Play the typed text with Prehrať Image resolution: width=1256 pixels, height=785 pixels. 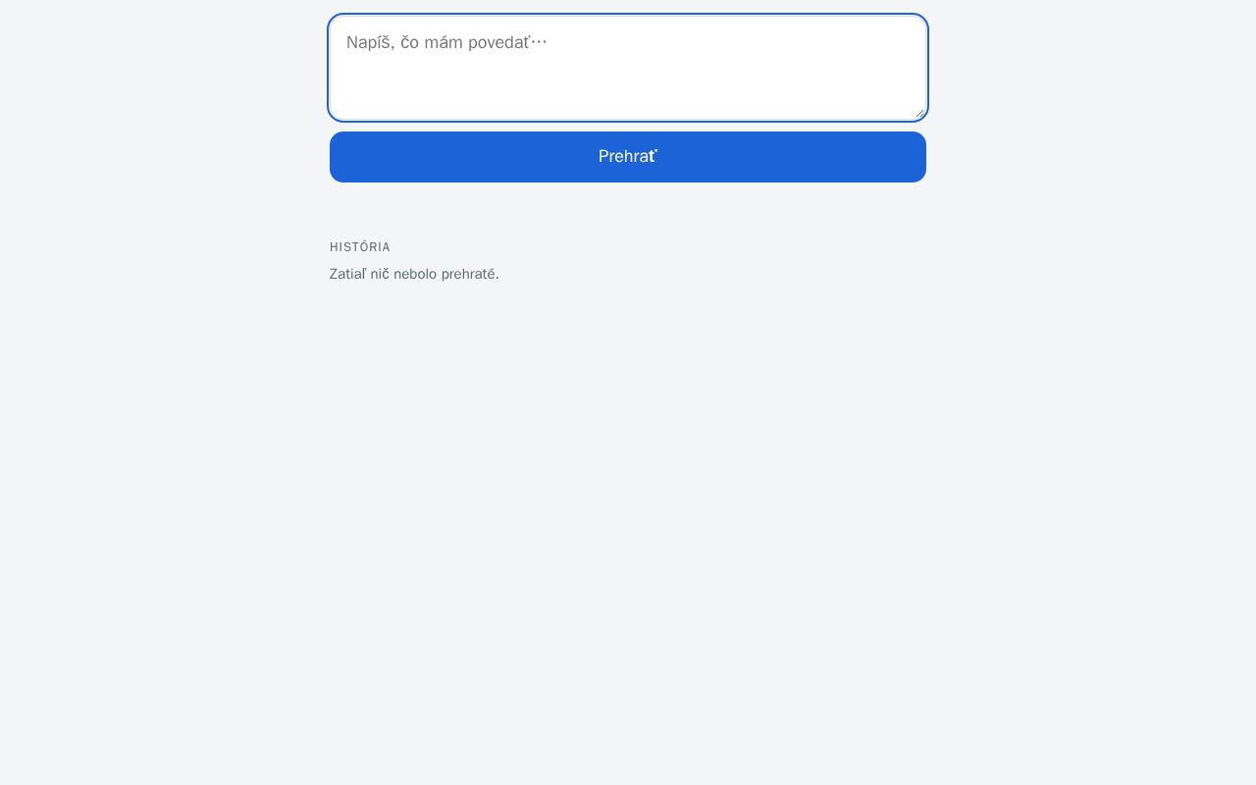pyautogui.click(x=628, y=157)
